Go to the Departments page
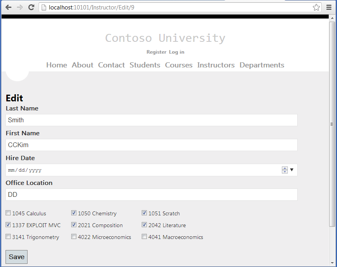This screenshot has height=267, width=337. click(262, 65)
